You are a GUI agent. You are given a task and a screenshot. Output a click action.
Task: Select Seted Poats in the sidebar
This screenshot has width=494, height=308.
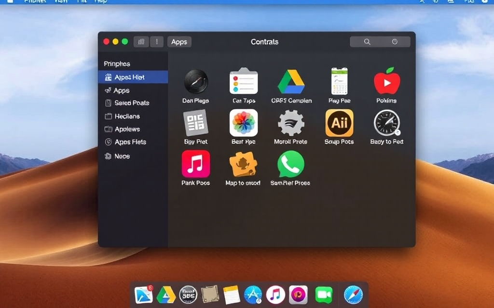click(x=133, y=103)
